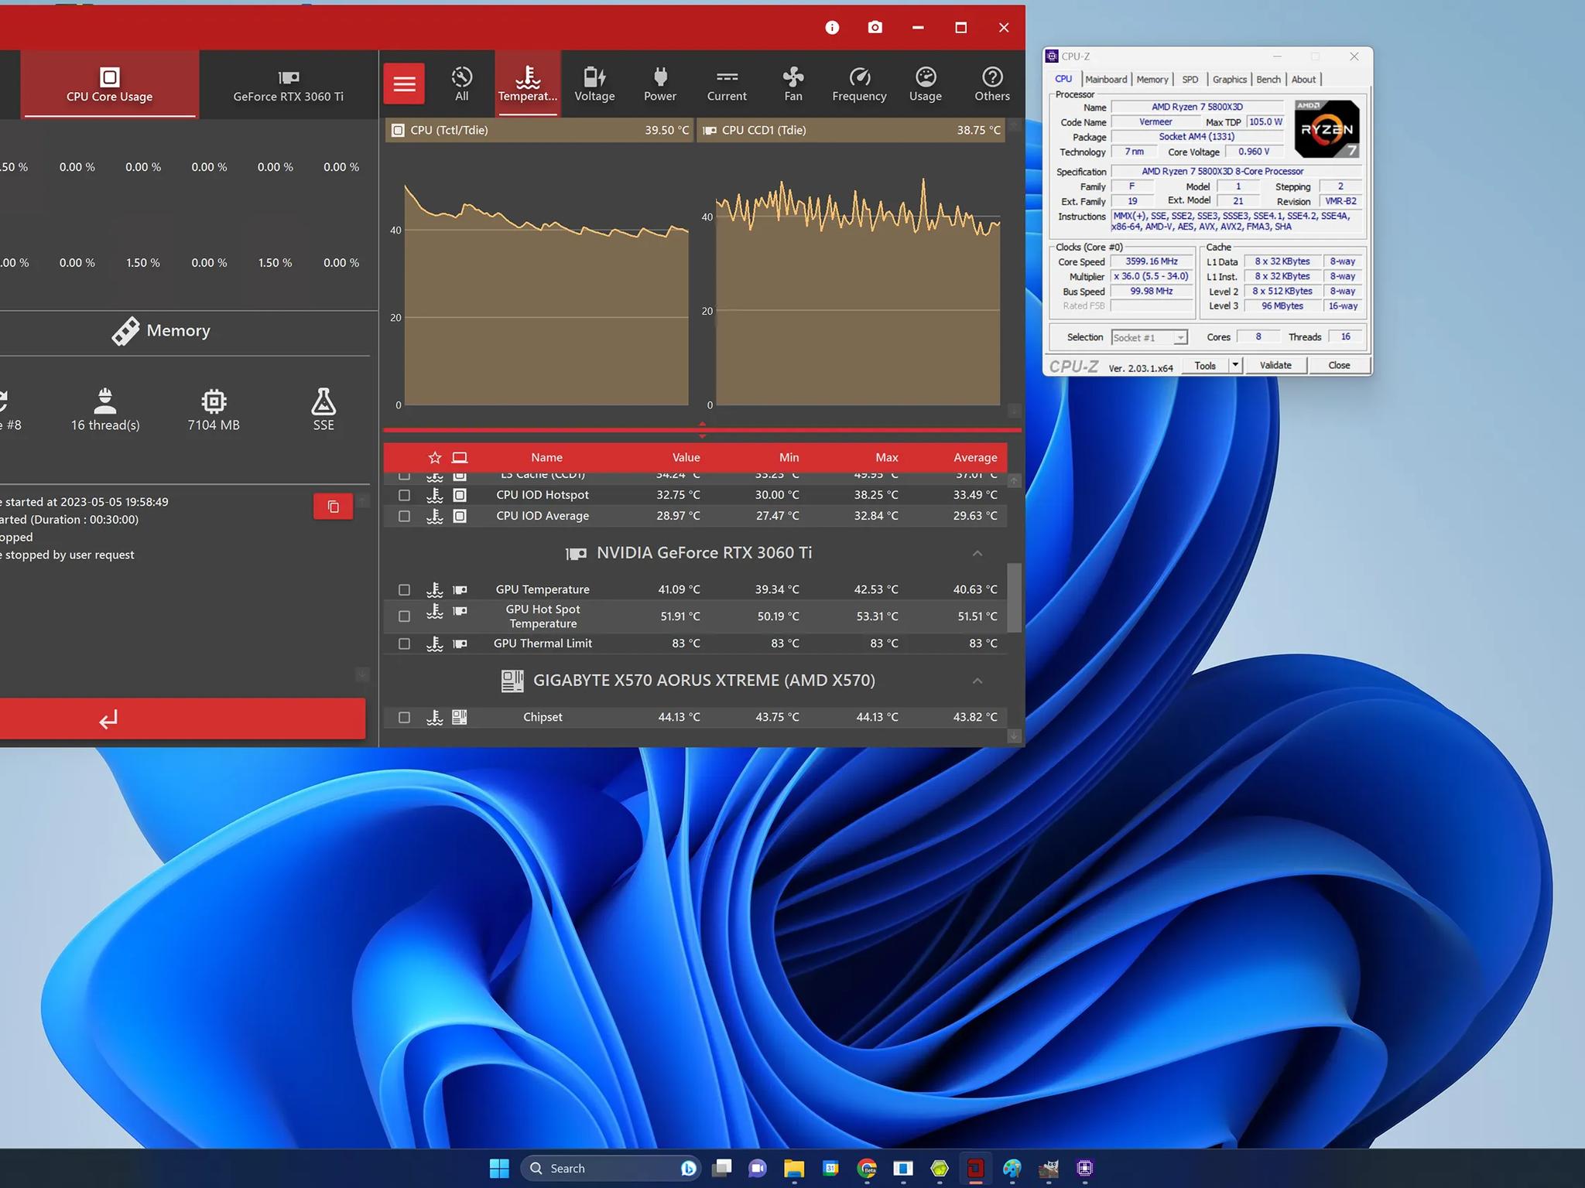Switch to Frequency sensor category

(859, 84)
